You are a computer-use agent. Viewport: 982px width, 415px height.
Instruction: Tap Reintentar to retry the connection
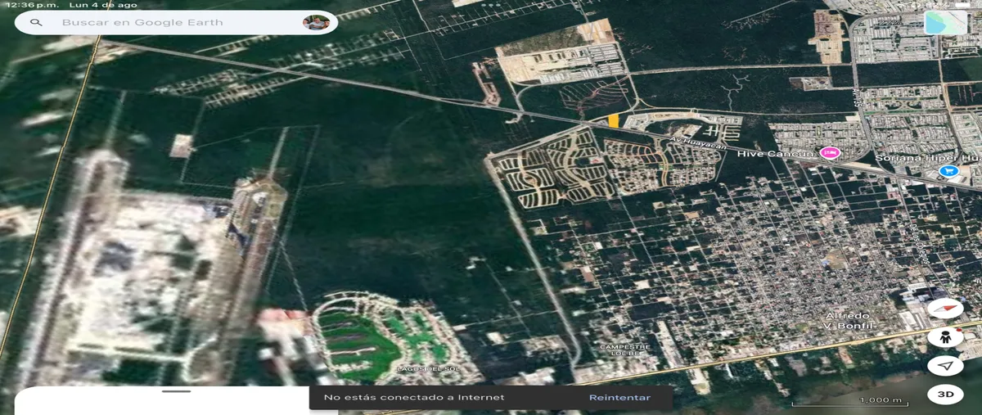click(x=619, y=398)
